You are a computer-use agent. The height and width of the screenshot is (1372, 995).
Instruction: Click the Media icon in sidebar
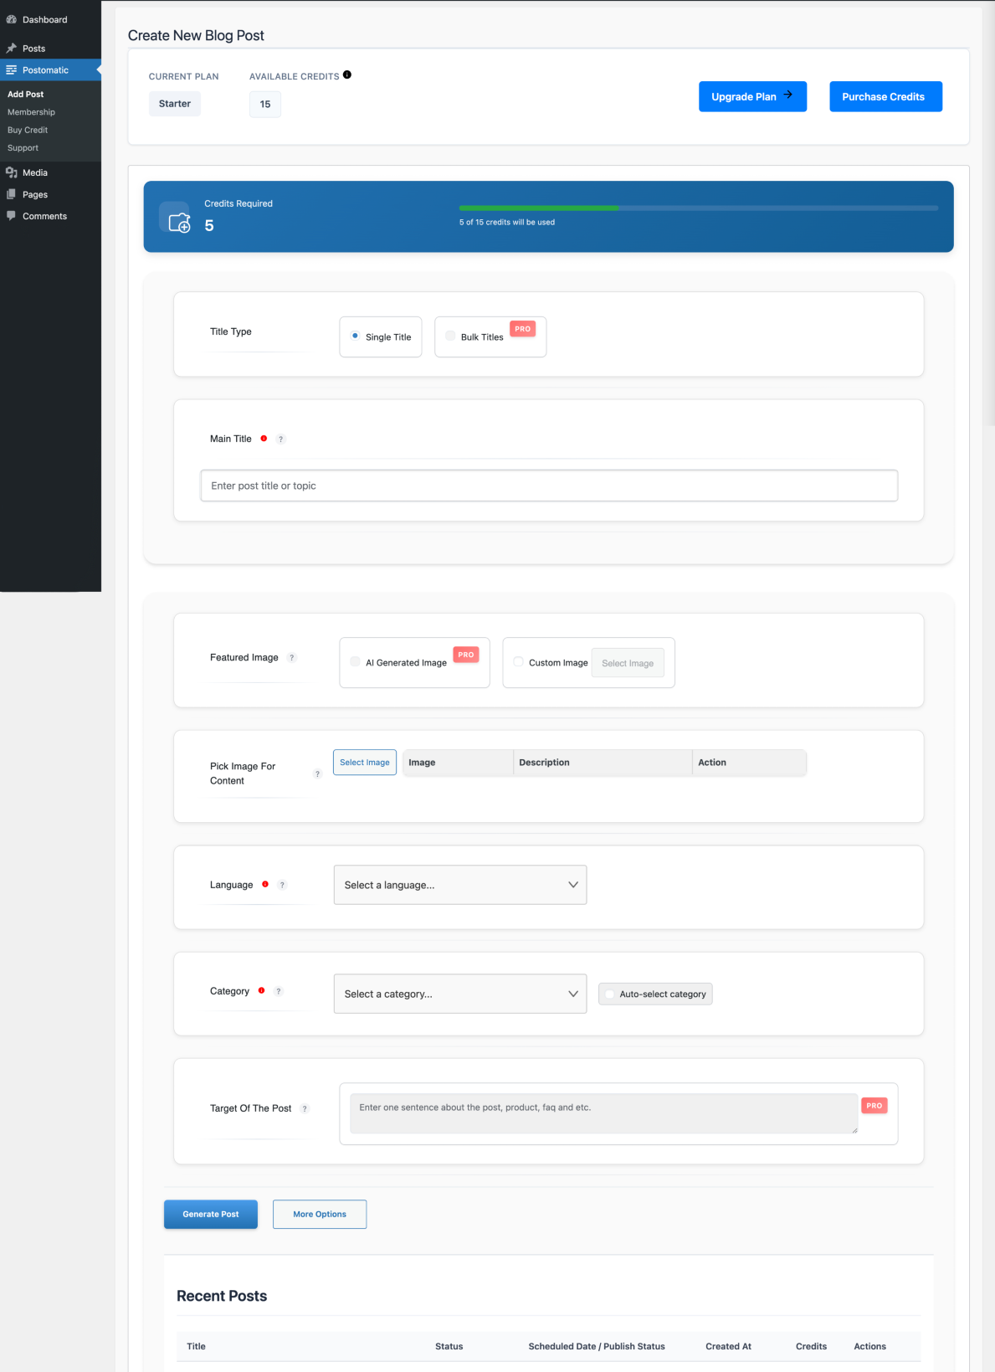click(12, 172)
